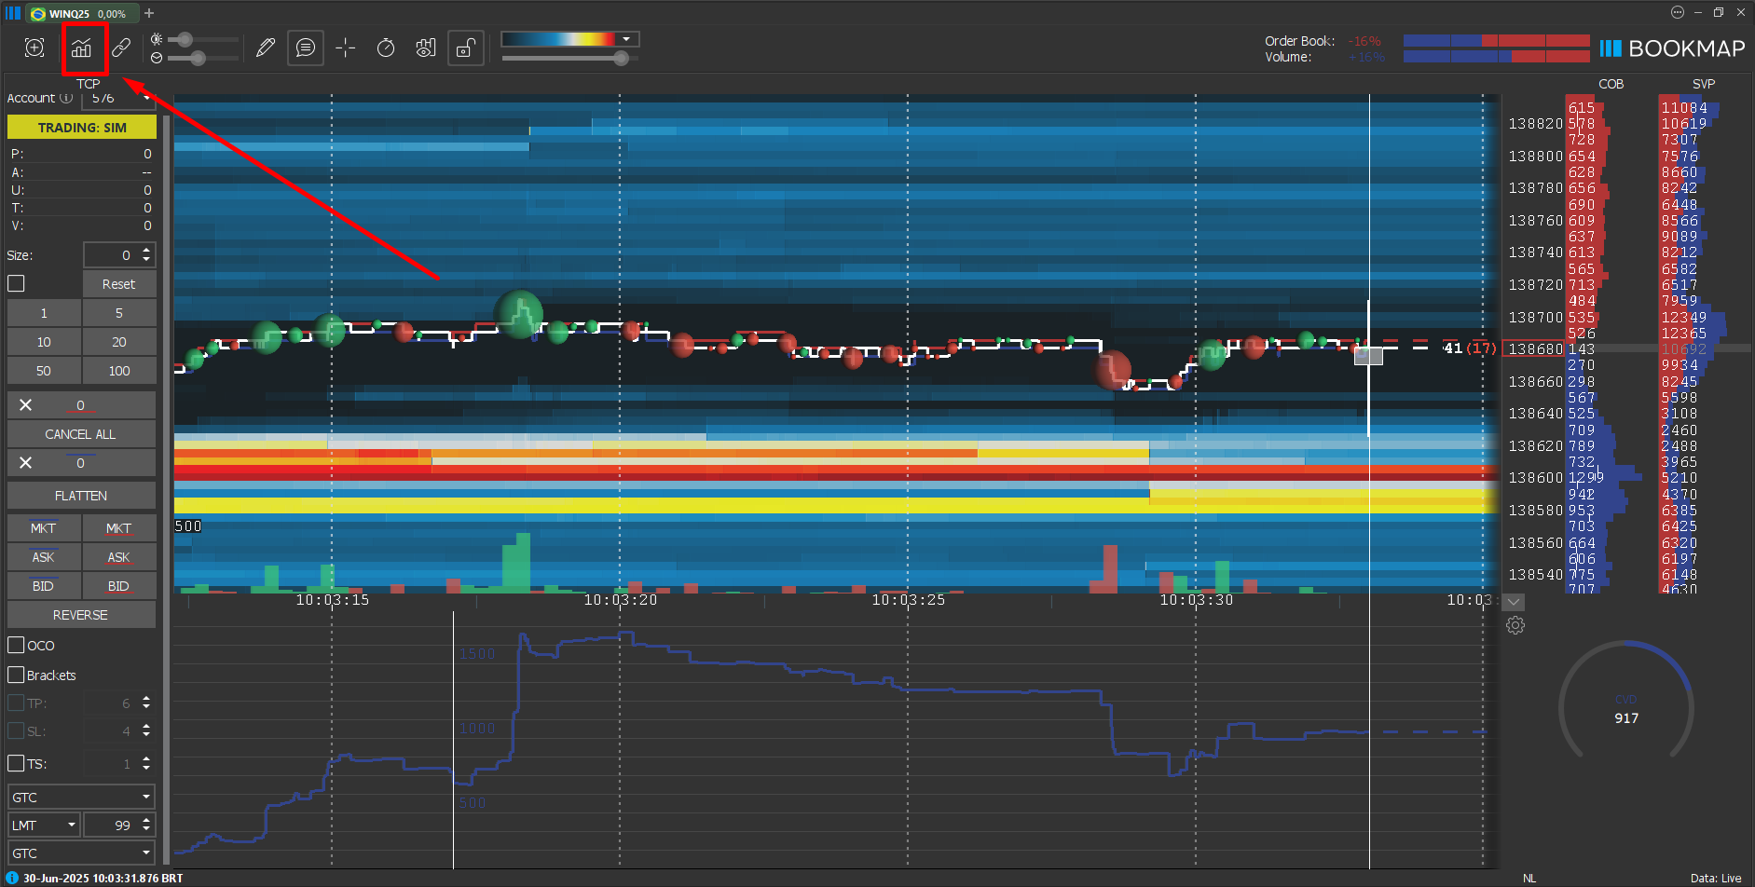Click the lower X cancel orders icon
The height and width of the screenshot is (887, 1755).
(26, 463)
